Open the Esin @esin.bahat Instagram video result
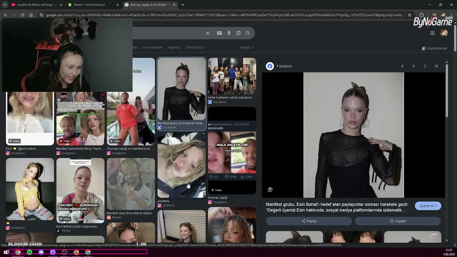Screen dimensions: 457x257 pyautogui.click(x=30, y=119)
